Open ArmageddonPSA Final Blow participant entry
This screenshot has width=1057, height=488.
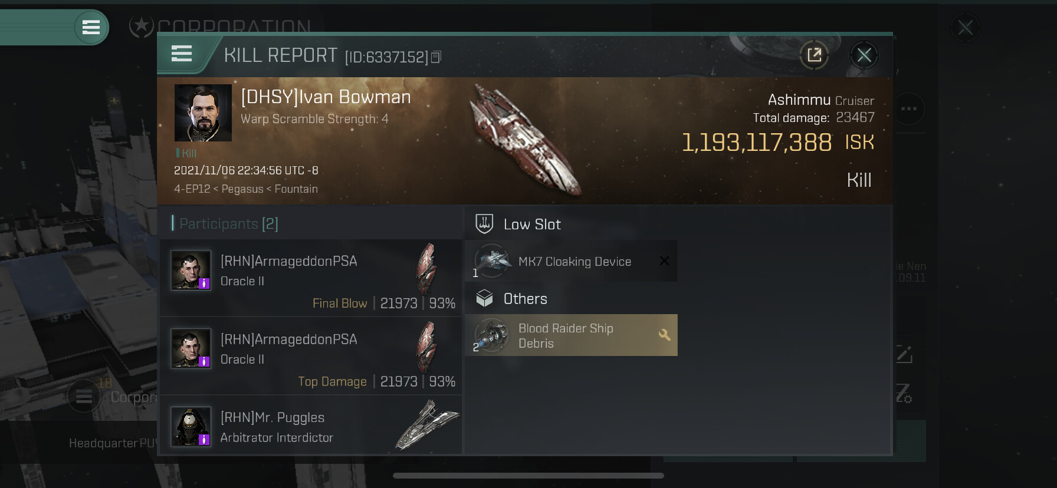[311, 278]
